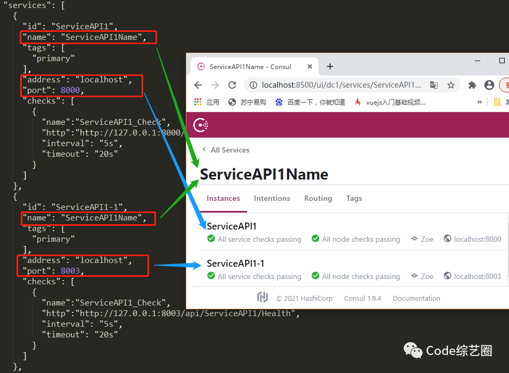The image size is (509, 373).
Task: Click the "port": 8003 line in editor
Action: [x=53, y=270]
